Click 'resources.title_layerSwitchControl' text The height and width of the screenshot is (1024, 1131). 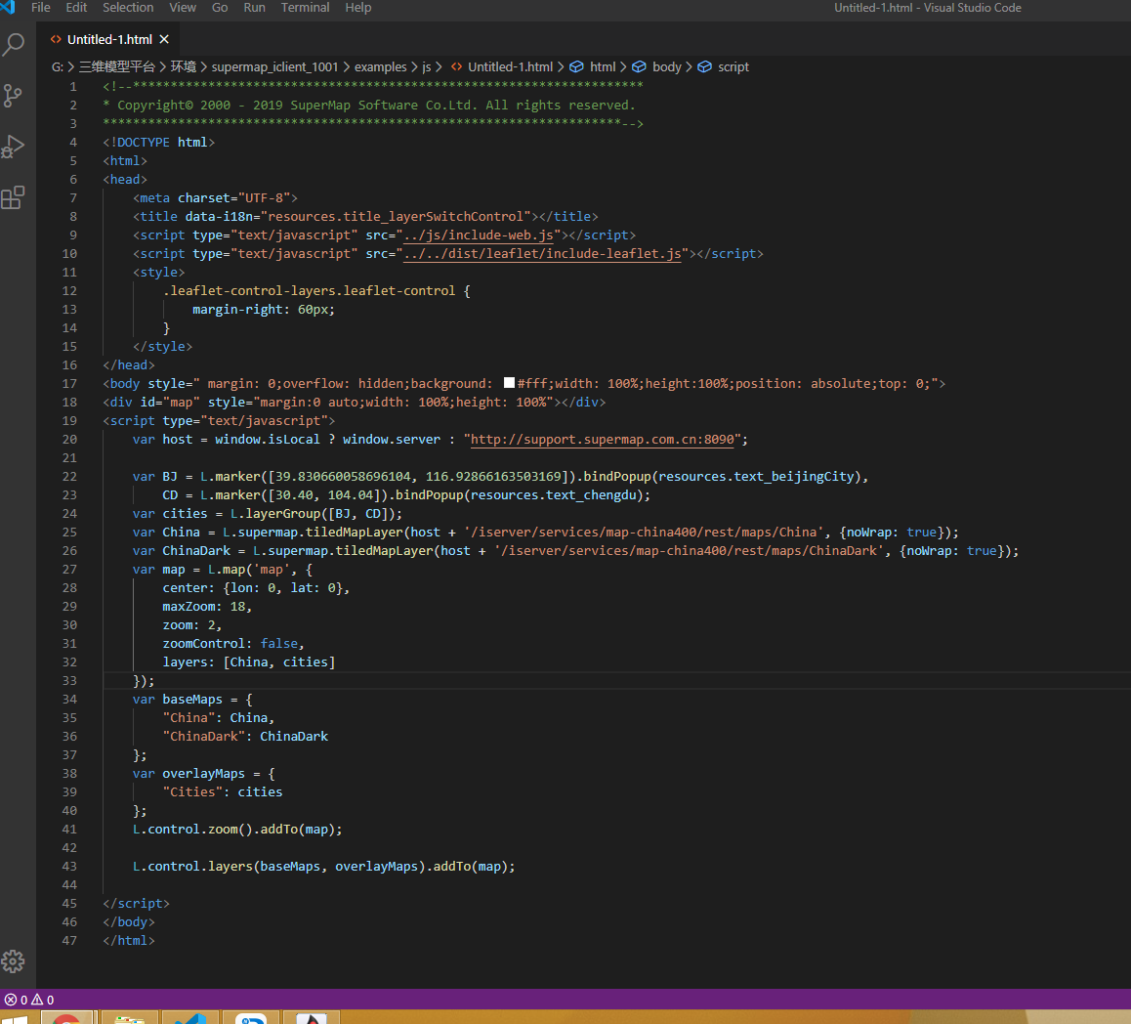396,217
